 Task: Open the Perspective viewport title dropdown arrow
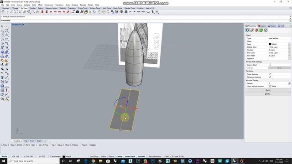pyautogui.click(x=23, y=25)
